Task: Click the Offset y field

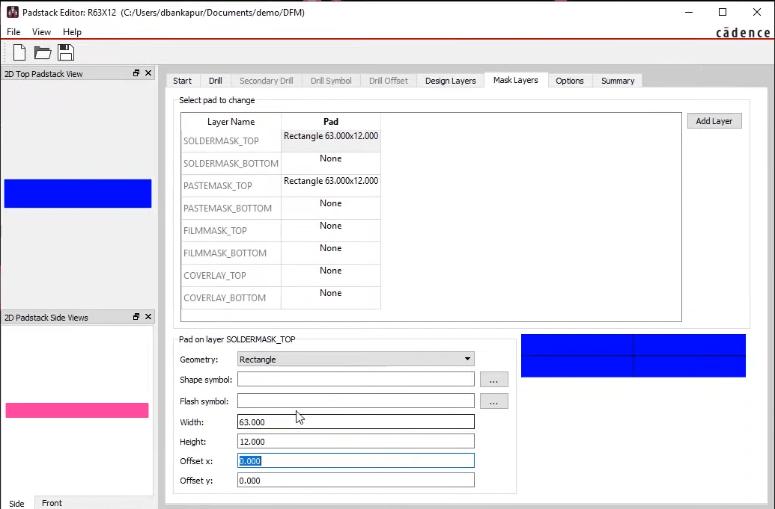Action: [356, 481]
